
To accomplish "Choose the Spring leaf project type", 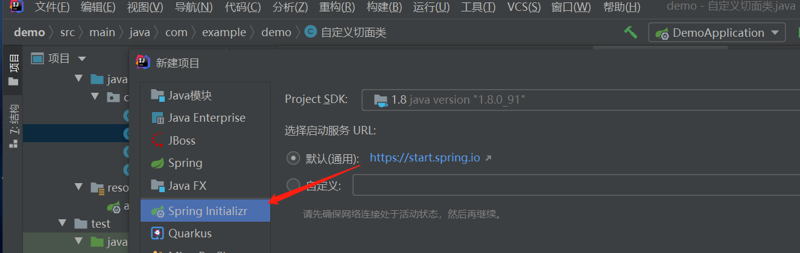I will pos(205,163).
